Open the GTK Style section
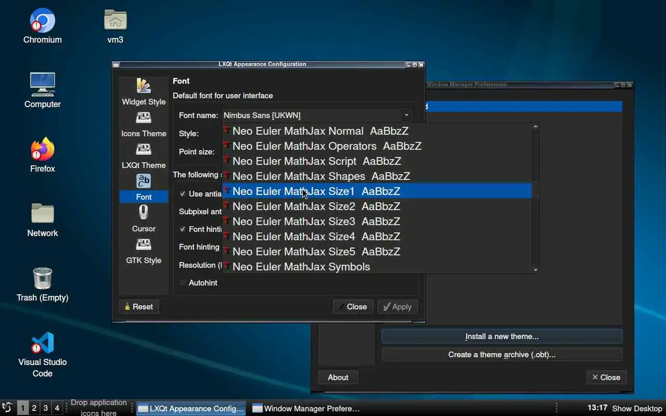Viewport: 666px width, 416px height. tap(144, 251)
